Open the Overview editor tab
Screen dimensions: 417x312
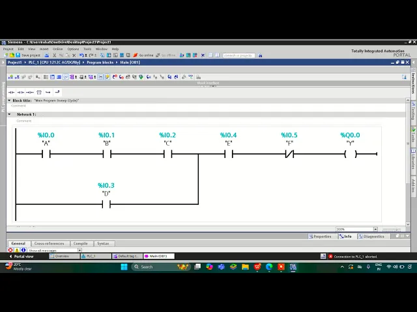(x=65, y=256)
